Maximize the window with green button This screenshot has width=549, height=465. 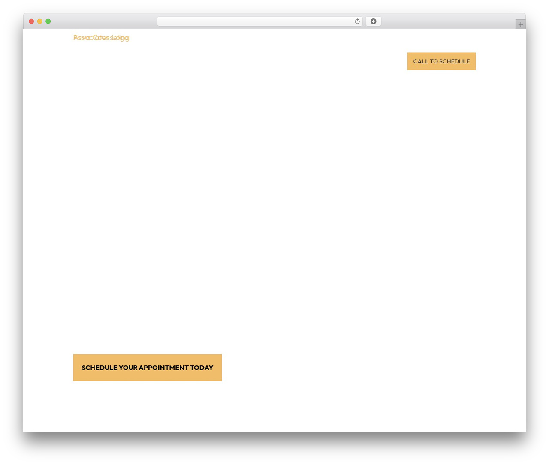[48, 21]
